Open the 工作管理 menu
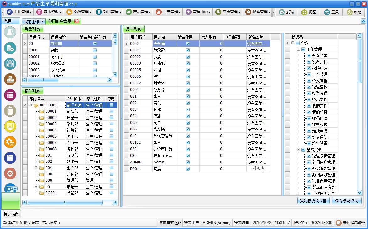Screen dimensions: 368x229 click(x=19, y=12)
